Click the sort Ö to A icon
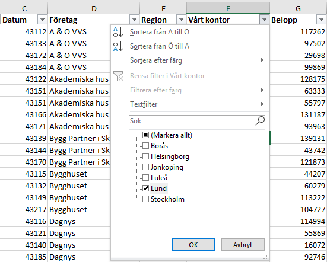The width and height of the screenshot is (327, 262). (118, 46)
